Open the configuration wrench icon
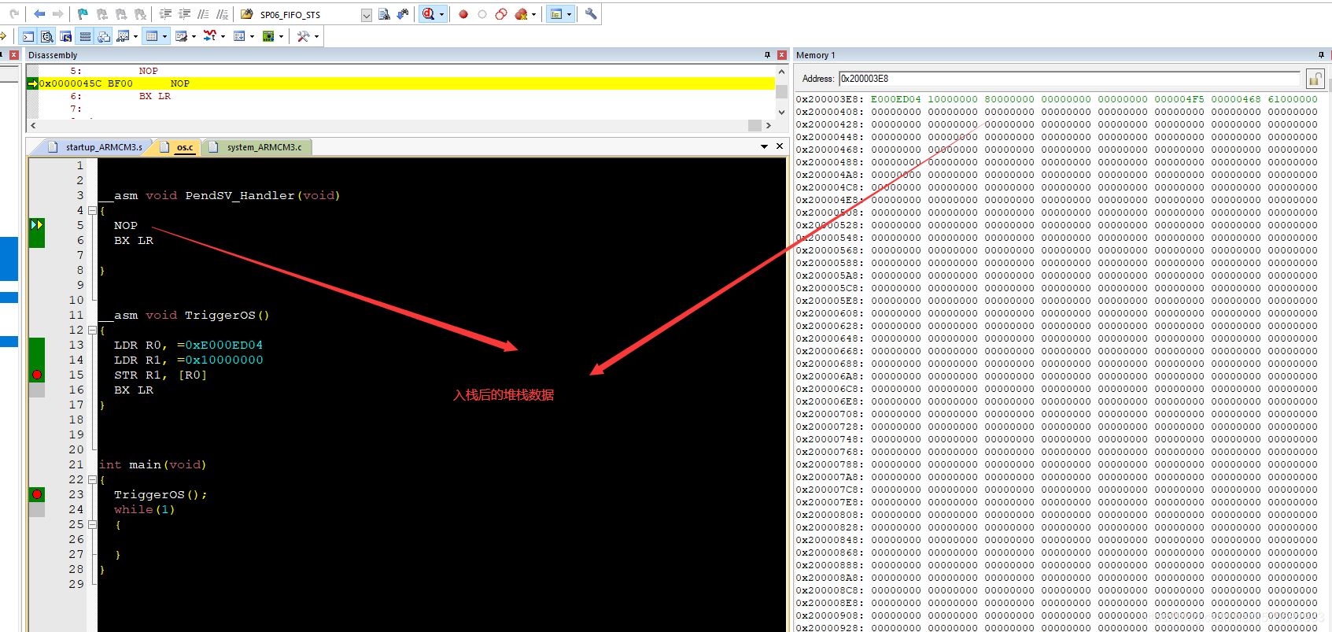The image size is (1332, 632). pos(591,14)
